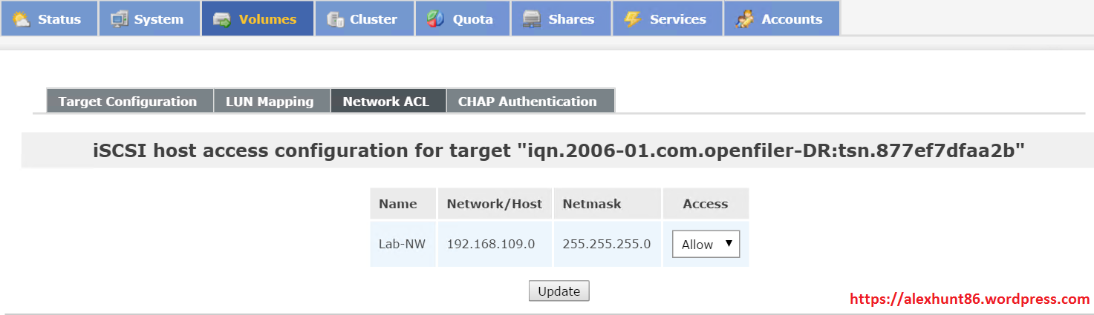Viewport: 1094px width, 315px height.
Task: Click the 255.255.255.0 netmask cell
Action: (607, 244)
